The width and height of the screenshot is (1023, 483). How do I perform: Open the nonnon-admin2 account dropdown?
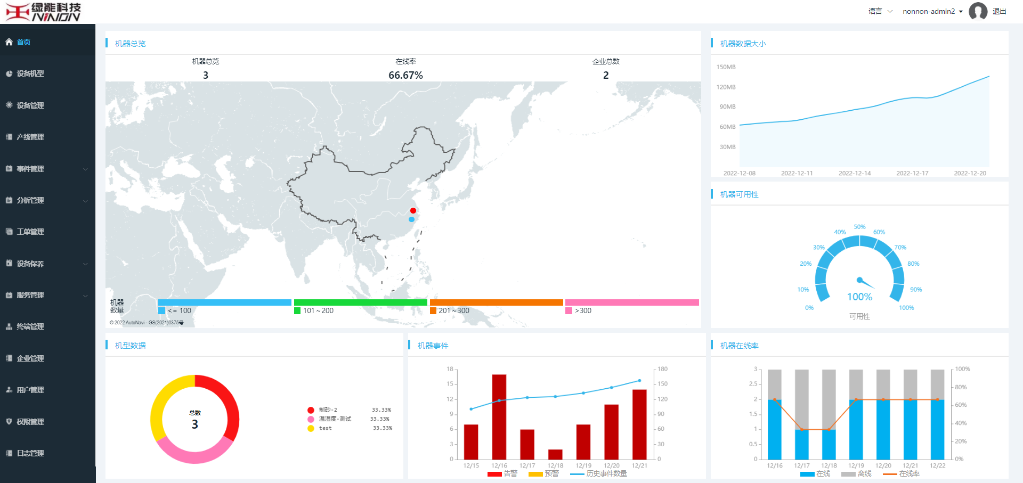(x=932, y=11)
